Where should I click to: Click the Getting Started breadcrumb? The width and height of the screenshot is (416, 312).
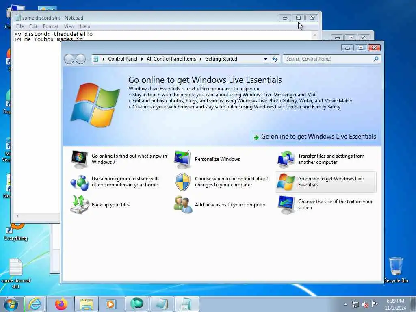[221, 59]
